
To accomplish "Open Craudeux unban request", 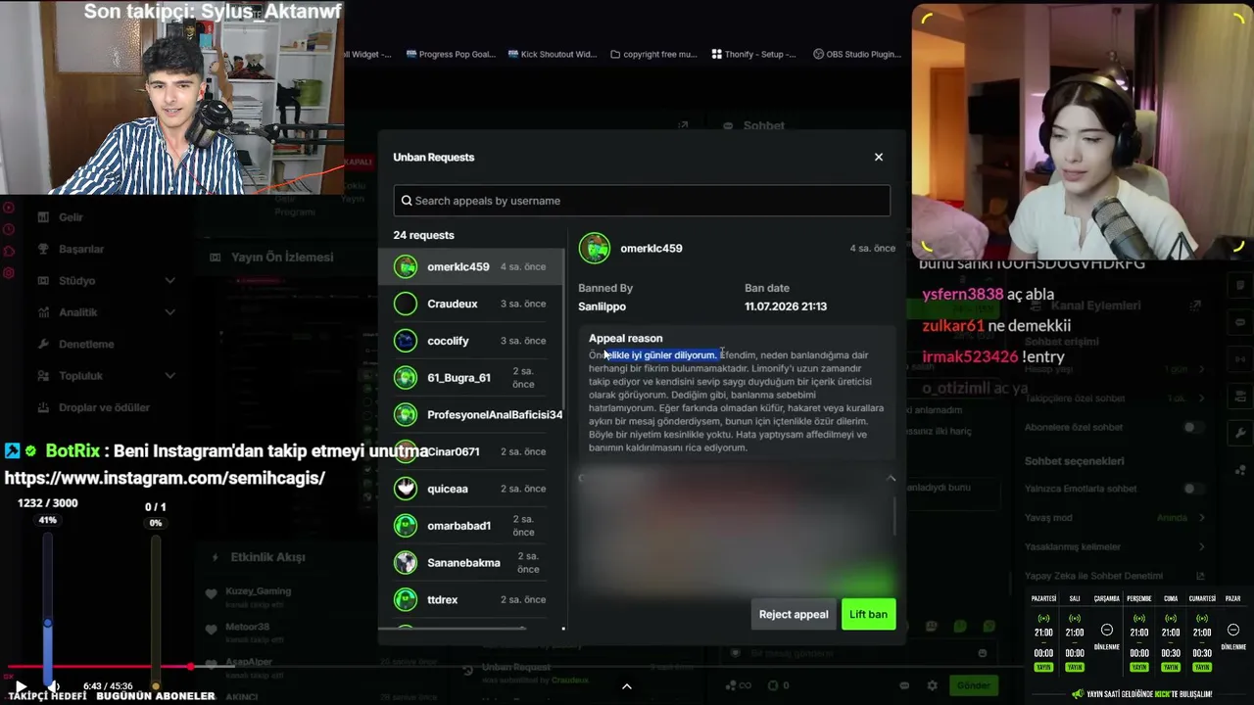I will tap(471, 304).
